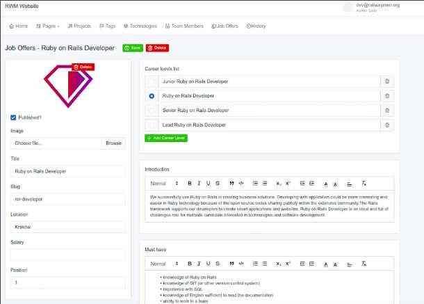Open text color picker in Must have editor
The height and width of the screenshot is (304, 424).
(326, 264)
